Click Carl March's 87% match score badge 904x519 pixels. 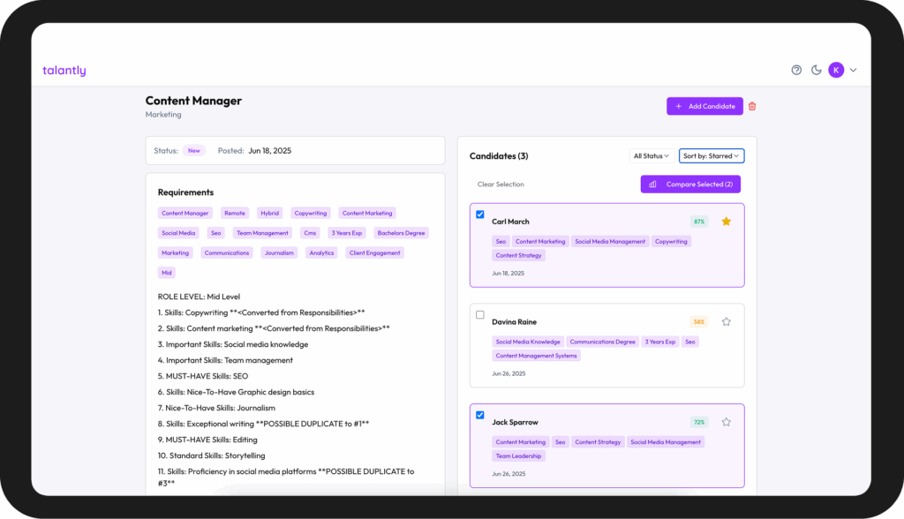[699, 222]
